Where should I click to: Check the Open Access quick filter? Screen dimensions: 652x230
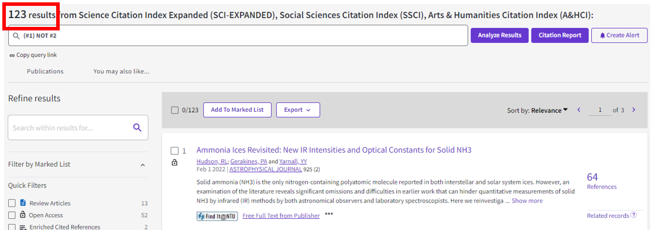click(x=12, y=215)
